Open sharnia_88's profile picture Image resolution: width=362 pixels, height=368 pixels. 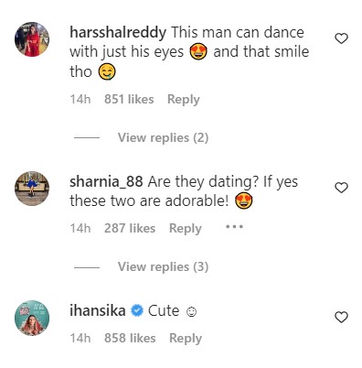coord(32,189)
